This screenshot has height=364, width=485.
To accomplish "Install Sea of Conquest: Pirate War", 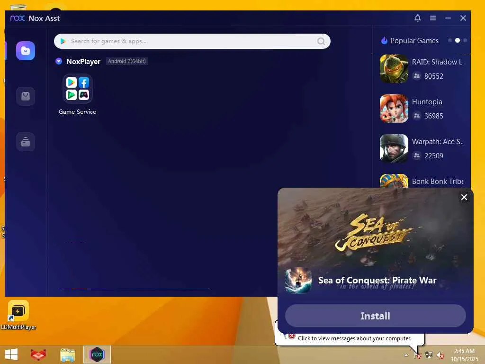I will (375, 316).
